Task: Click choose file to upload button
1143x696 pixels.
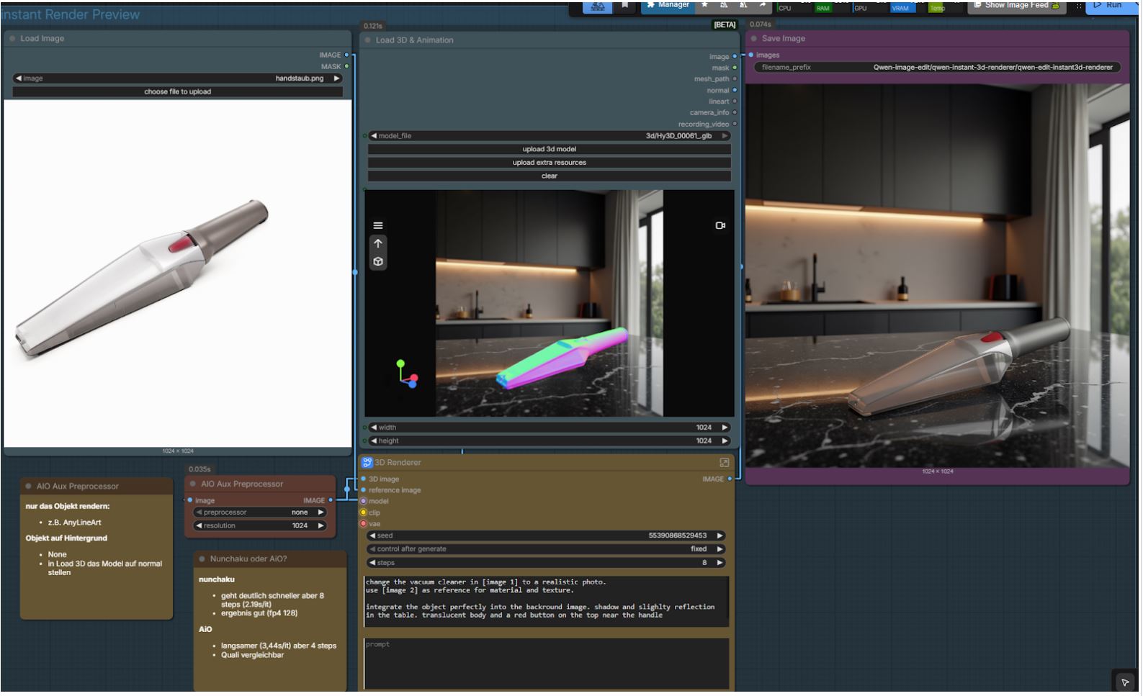Action: tap(177, 92)
